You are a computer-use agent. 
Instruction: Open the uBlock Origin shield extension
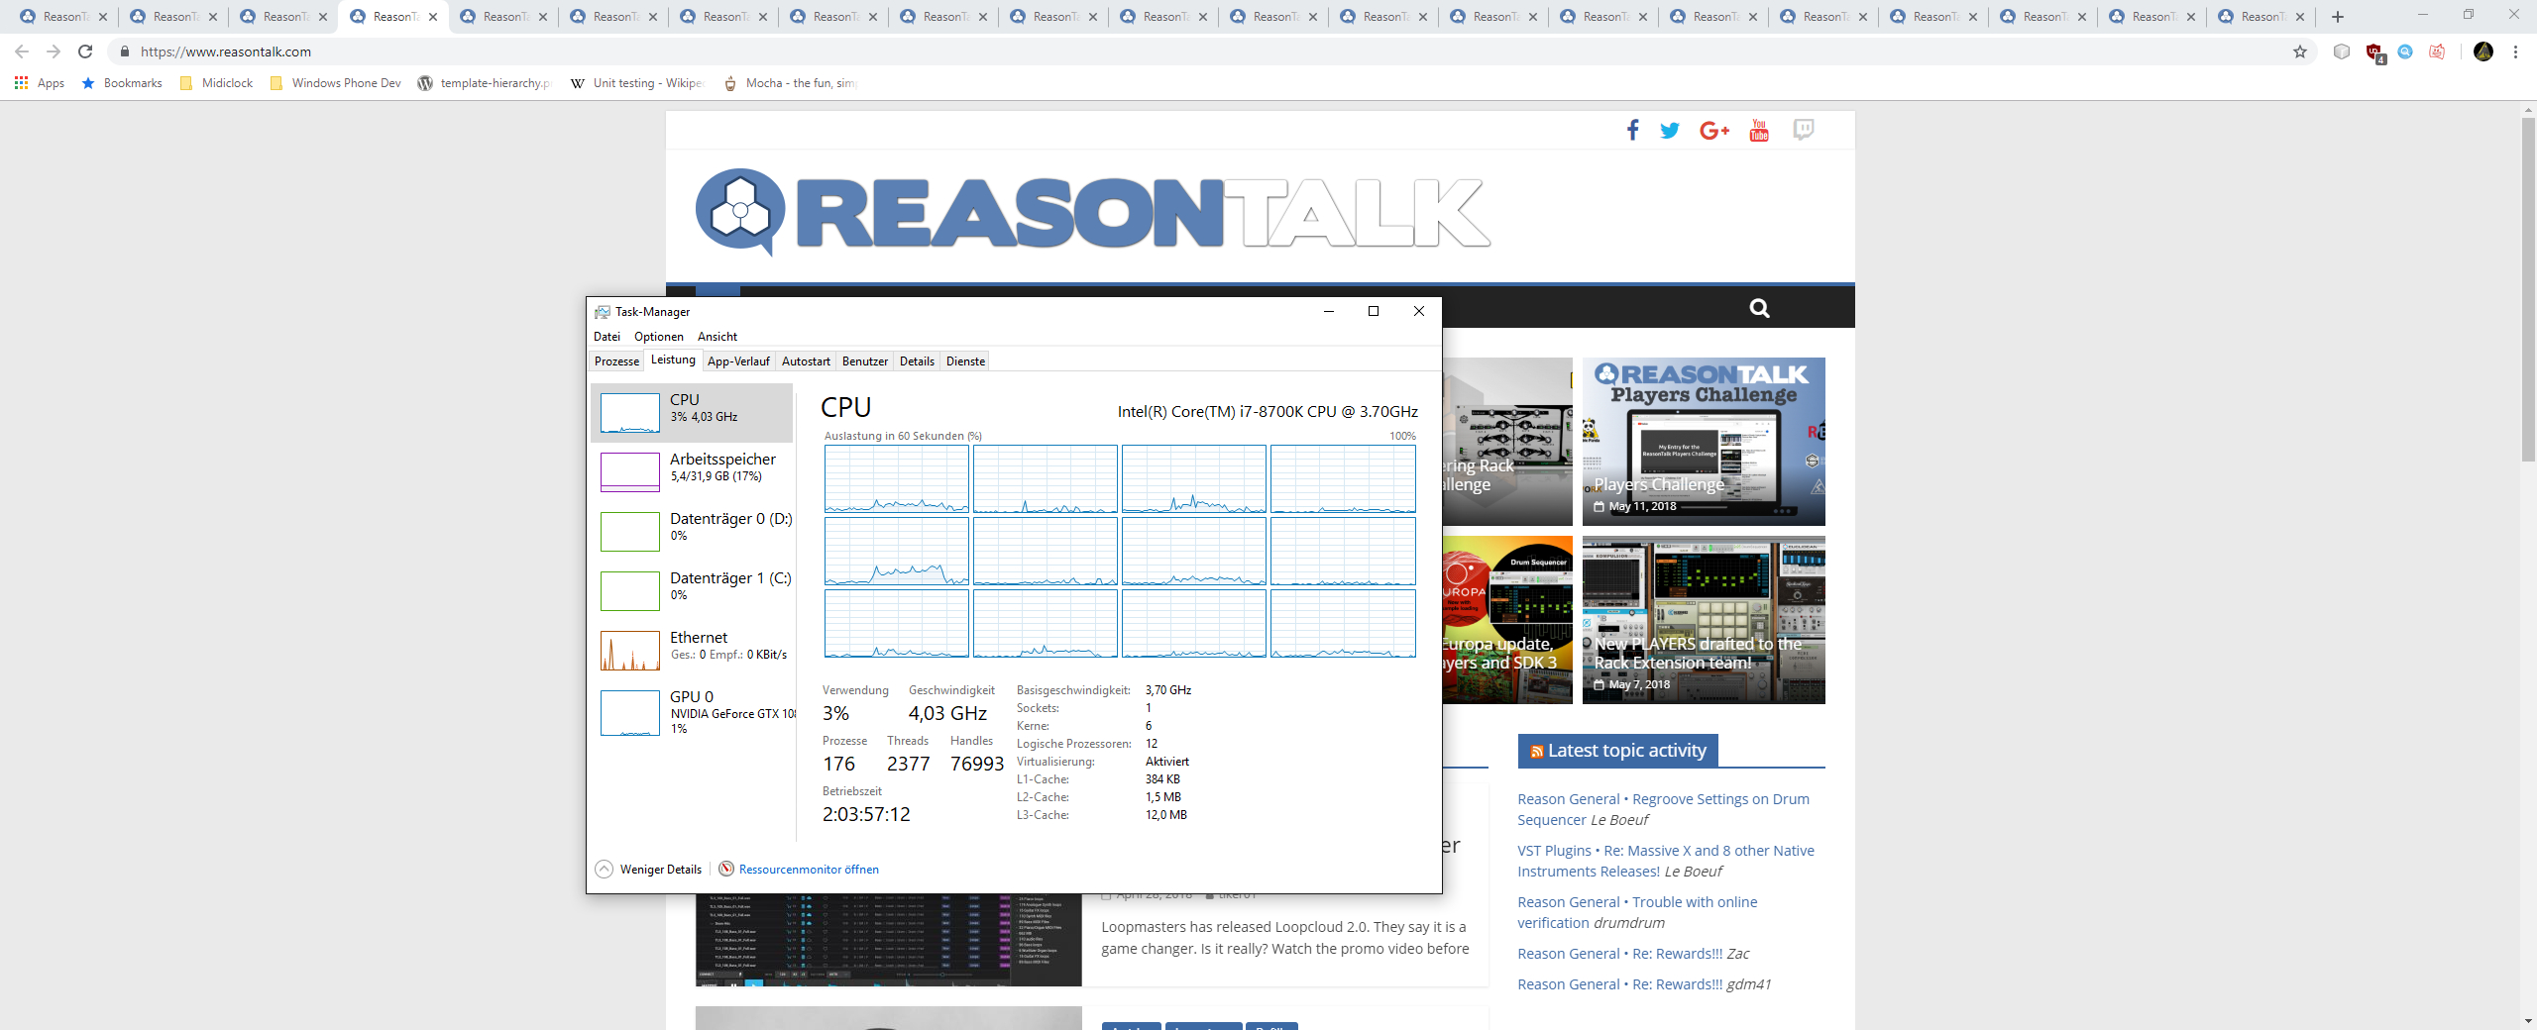pyautogui.click(x=2374, y=51)
